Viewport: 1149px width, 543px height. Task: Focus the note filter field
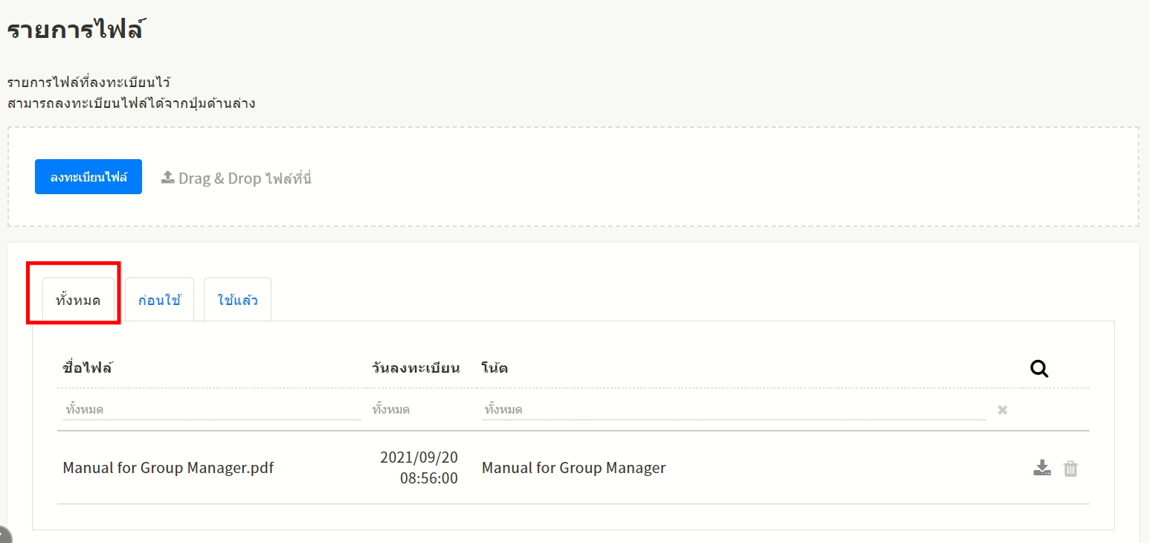[x=733, y=410]
